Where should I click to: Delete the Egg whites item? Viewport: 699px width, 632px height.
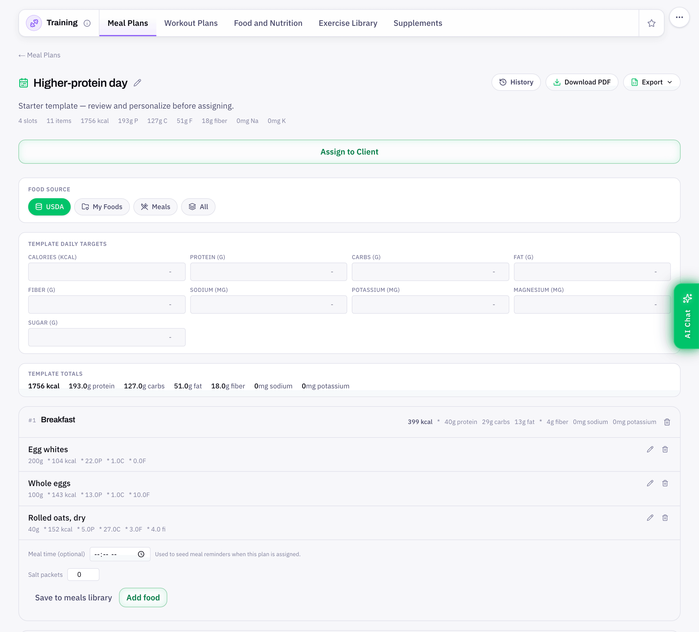click(x=665, y=449)
